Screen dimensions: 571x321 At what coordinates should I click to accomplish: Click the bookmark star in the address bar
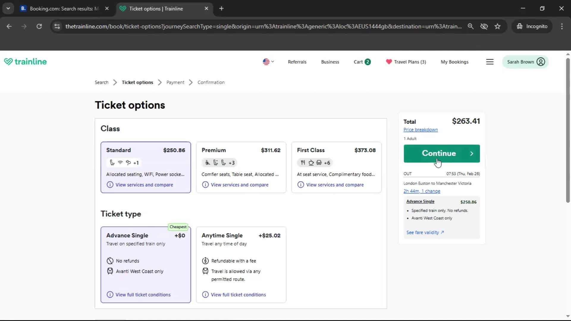(498, 26)
